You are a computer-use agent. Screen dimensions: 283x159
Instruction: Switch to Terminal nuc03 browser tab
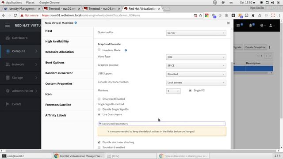[102, 9]
